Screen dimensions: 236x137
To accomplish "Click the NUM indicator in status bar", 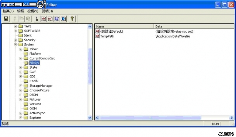I will click(215, 124).
